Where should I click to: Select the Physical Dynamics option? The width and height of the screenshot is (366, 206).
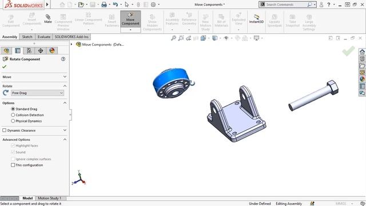tap(13, 121)
